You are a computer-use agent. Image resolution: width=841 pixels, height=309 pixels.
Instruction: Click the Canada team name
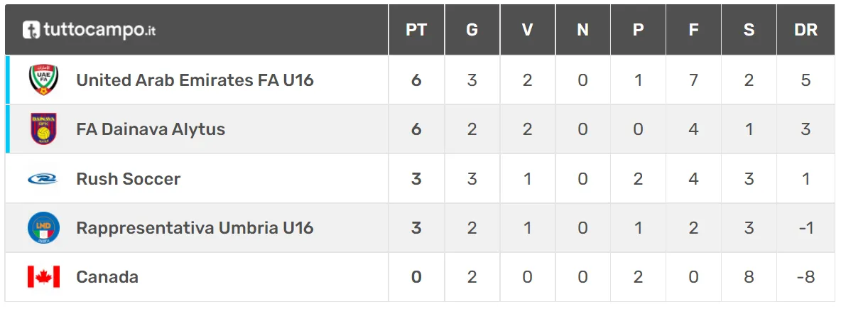click(107, 276)
